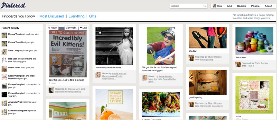Open the green lovely scrapbook image

click(x=254, y=95)
